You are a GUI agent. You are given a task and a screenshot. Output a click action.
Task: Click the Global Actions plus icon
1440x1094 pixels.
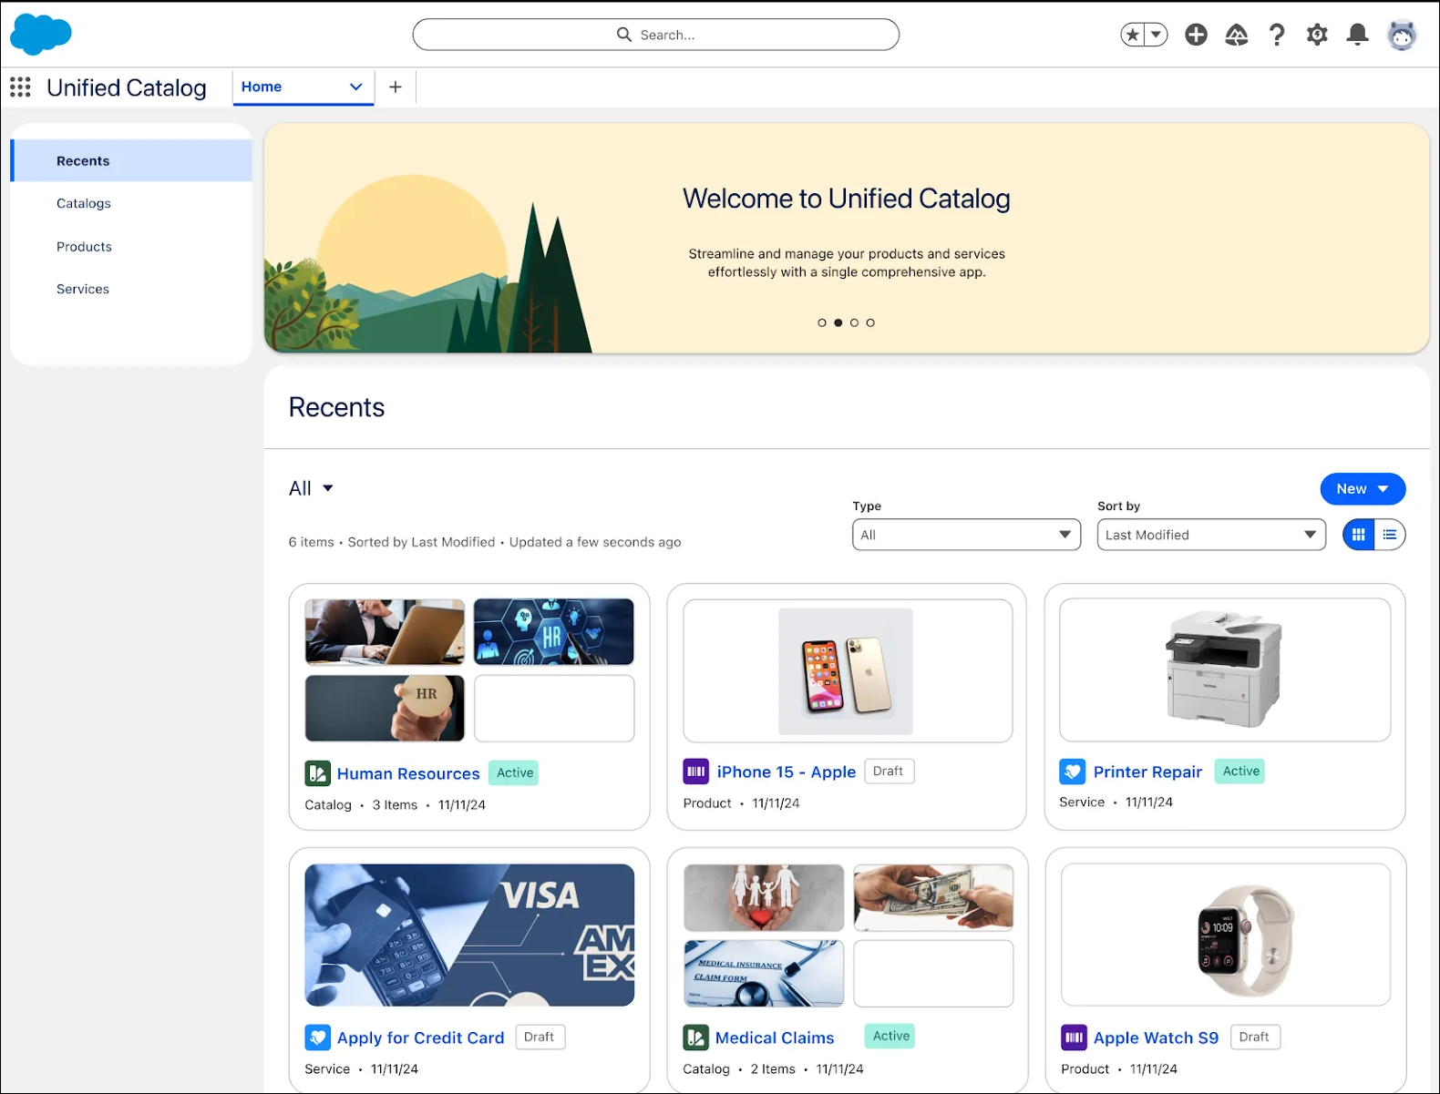pos(1196,35)
